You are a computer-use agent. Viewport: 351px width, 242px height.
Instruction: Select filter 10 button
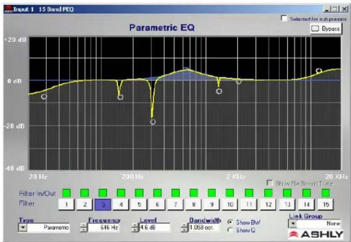click(x=230, y=205)
